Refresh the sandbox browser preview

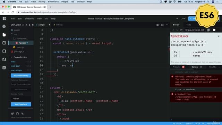(x=181, y=30)
